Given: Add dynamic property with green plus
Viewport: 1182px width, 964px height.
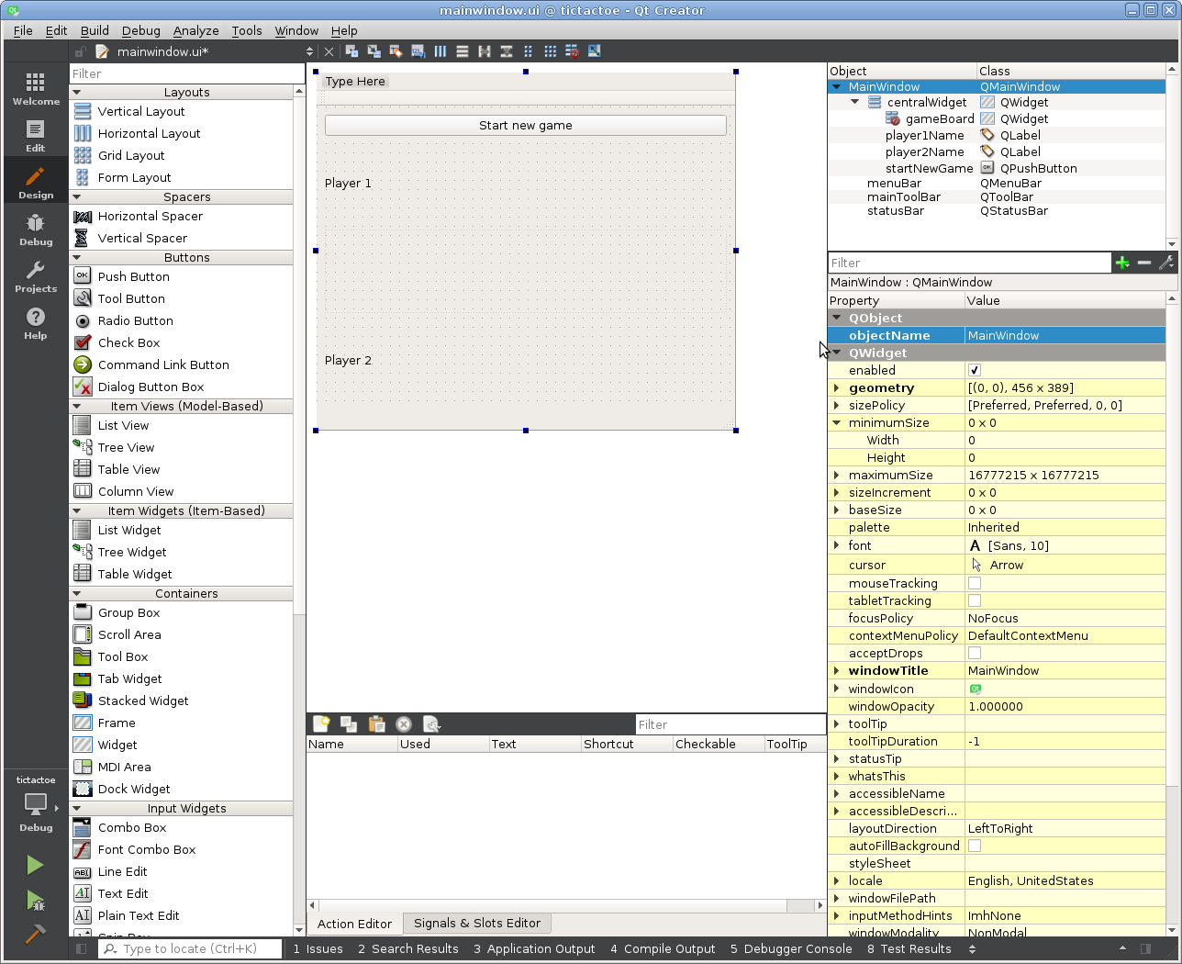Looking at the screenshot, I should click(1121, 263).
